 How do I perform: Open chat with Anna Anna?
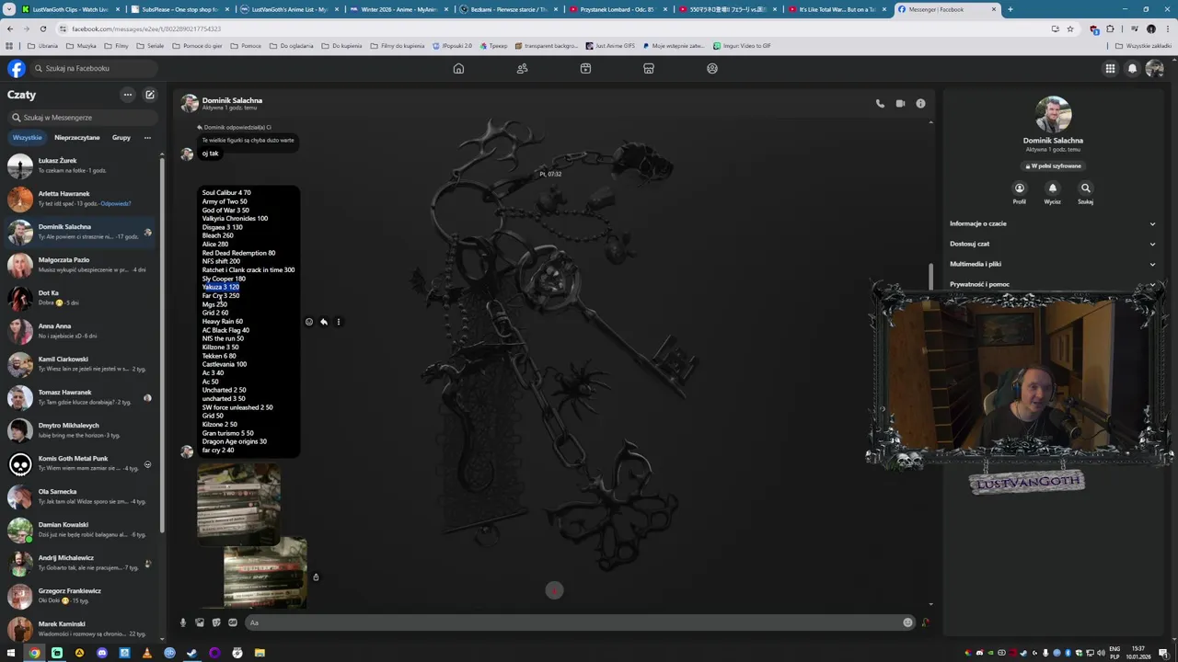tap(81, 331)
